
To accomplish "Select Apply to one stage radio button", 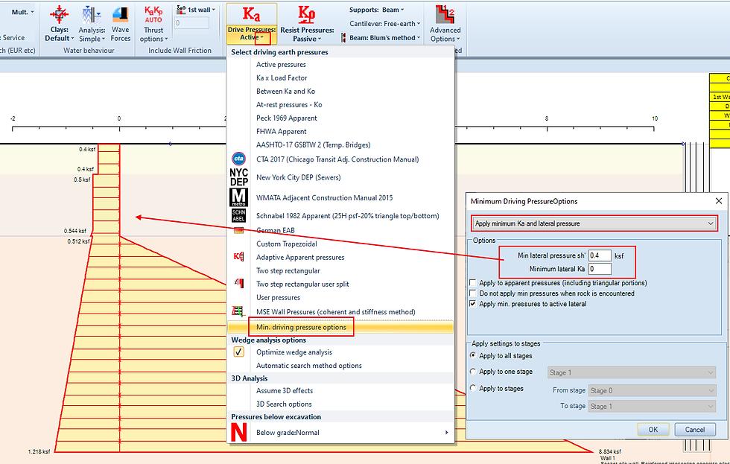I will [473, 372].
